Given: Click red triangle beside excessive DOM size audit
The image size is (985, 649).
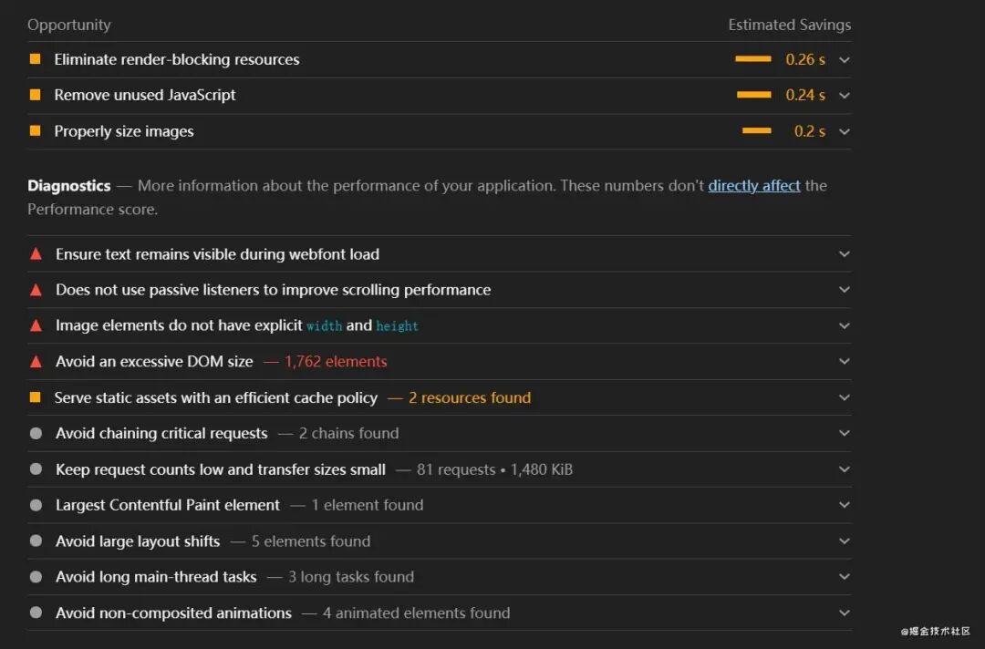Looking at the screenshot, I should coord(36,362).
